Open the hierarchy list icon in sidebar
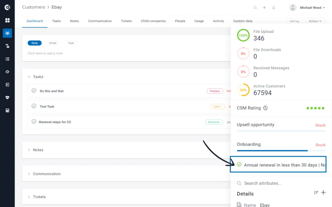 click(x=7, y=46)
